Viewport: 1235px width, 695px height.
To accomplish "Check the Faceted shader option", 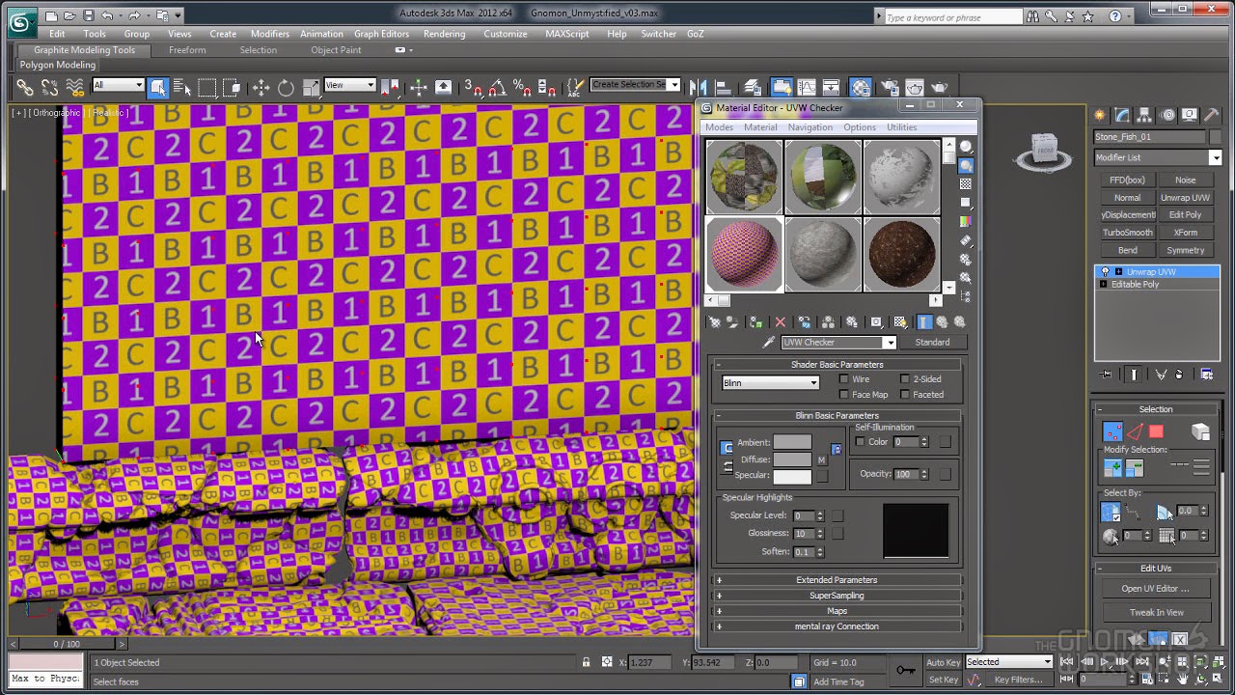I will (x=905, y=395).
